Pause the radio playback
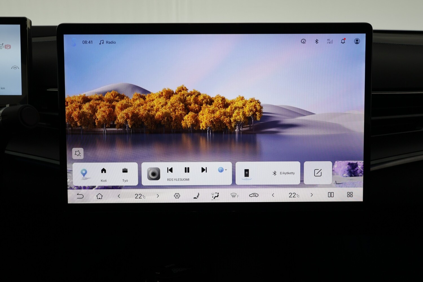423x282 pixels. click(187, 170)
